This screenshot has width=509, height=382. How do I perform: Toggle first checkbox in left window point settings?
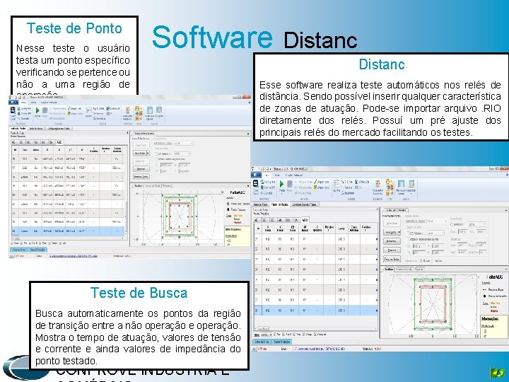click(x=156, y=154)
